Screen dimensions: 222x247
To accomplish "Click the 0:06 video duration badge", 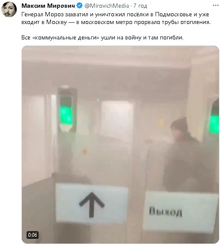I will coord(33,235).
